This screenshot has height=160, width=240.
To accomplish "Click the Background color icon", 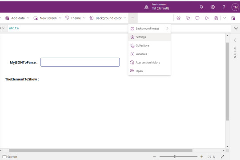I will point(92,18).
